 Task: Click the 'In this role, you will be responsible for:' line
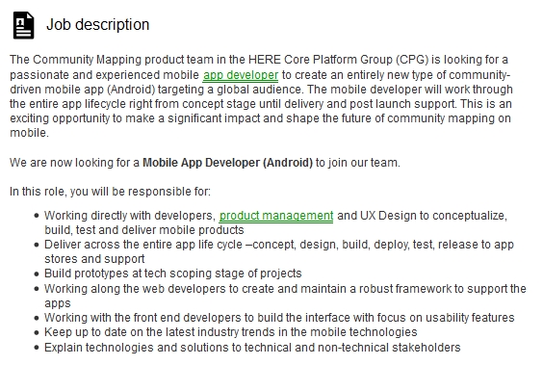pos(110,192)
